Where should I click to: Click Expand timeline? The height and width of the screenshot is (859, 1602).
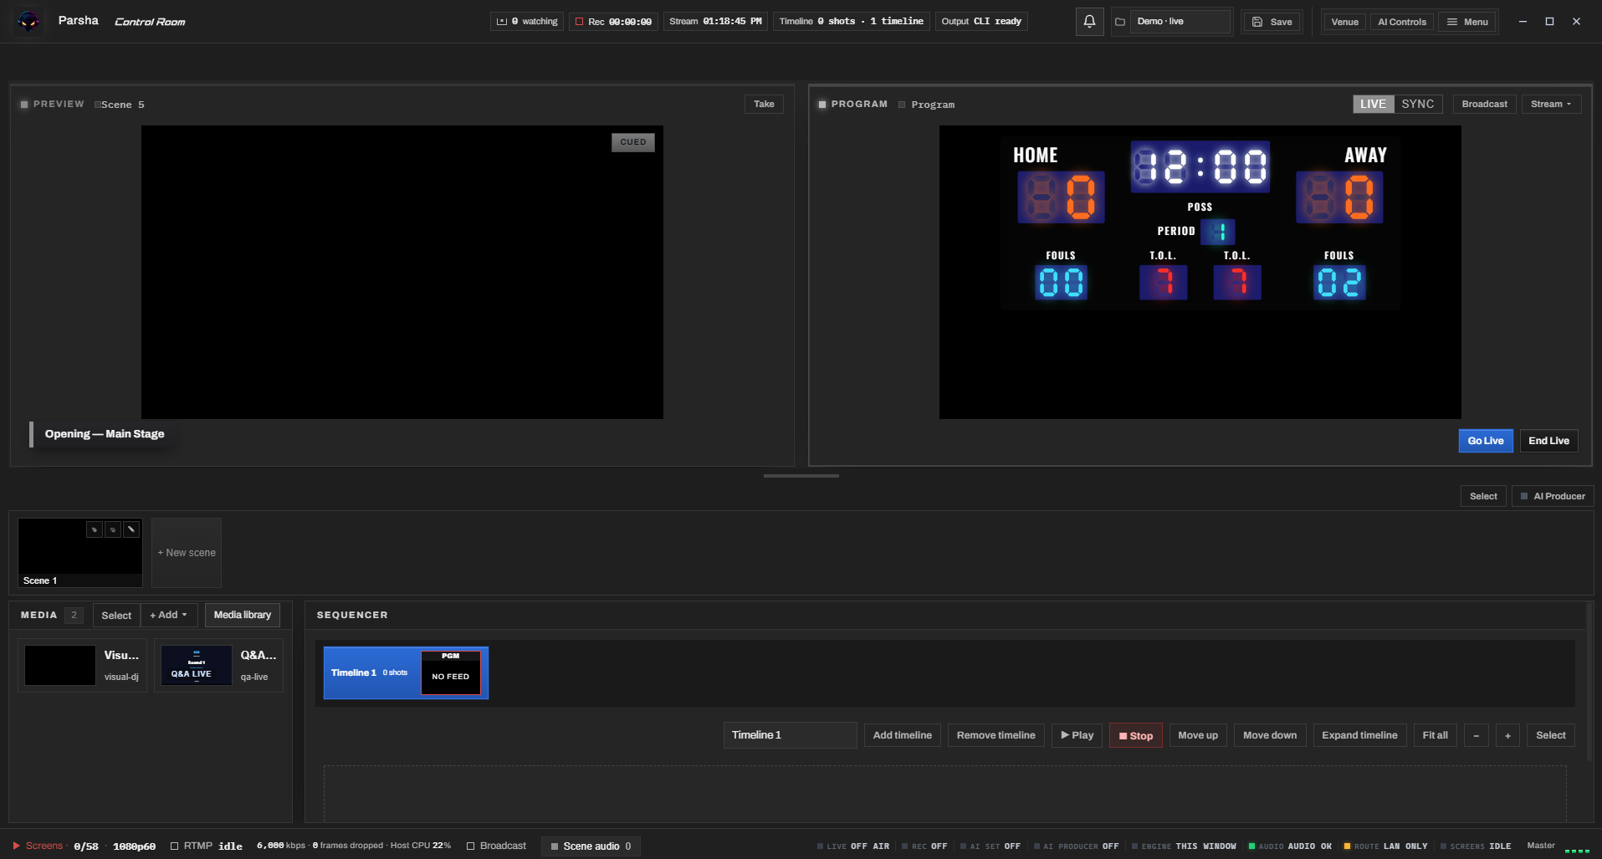click(1359, 735)
